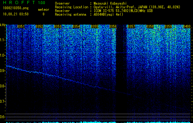This screenshot has height=123, width=193.
Task: Click the 0357 time marker
Action: coord(131,26)
